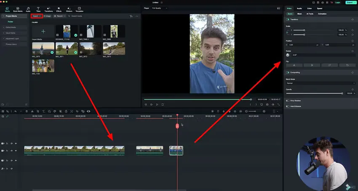358x191 pixels.
Task: Open the Stickers library
Action: [x=69, y=9]
